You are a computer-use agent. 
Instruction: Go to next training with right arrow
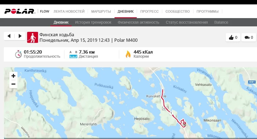tap(20, 36)
